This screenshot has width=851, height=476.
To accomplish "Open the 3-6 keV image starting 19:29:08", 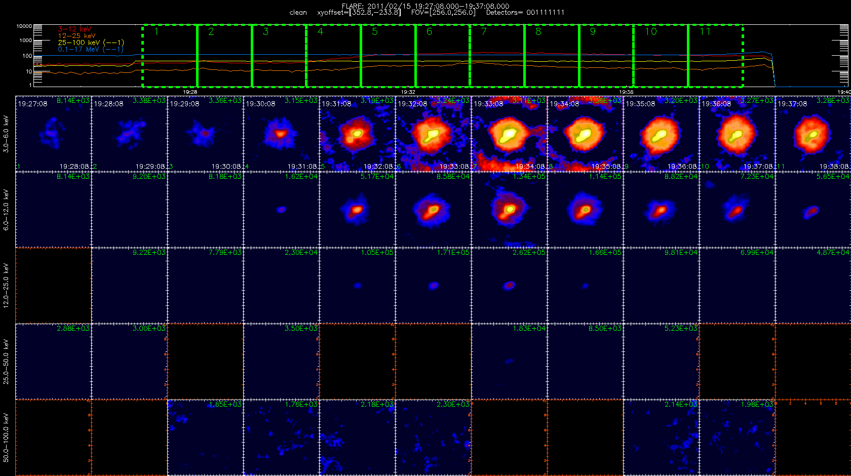I will 205,134.
